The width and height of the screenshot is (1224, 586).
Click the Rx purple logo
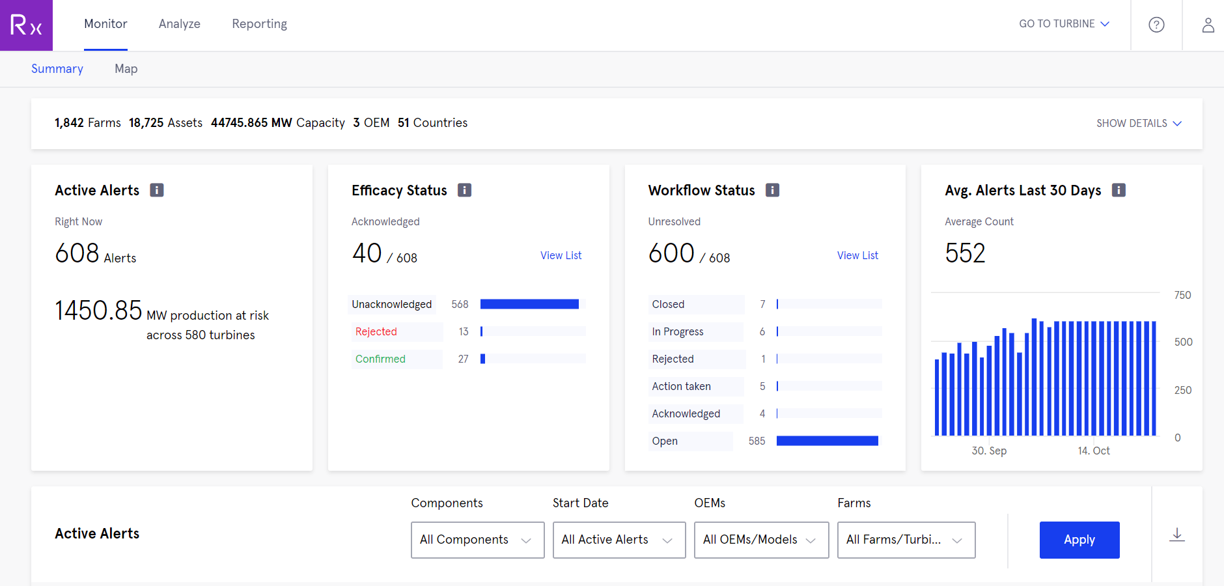click(x=26, y=25)
